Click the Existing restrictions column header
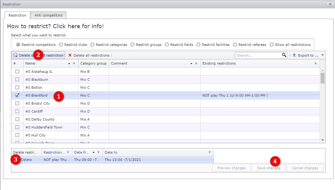 260,63
